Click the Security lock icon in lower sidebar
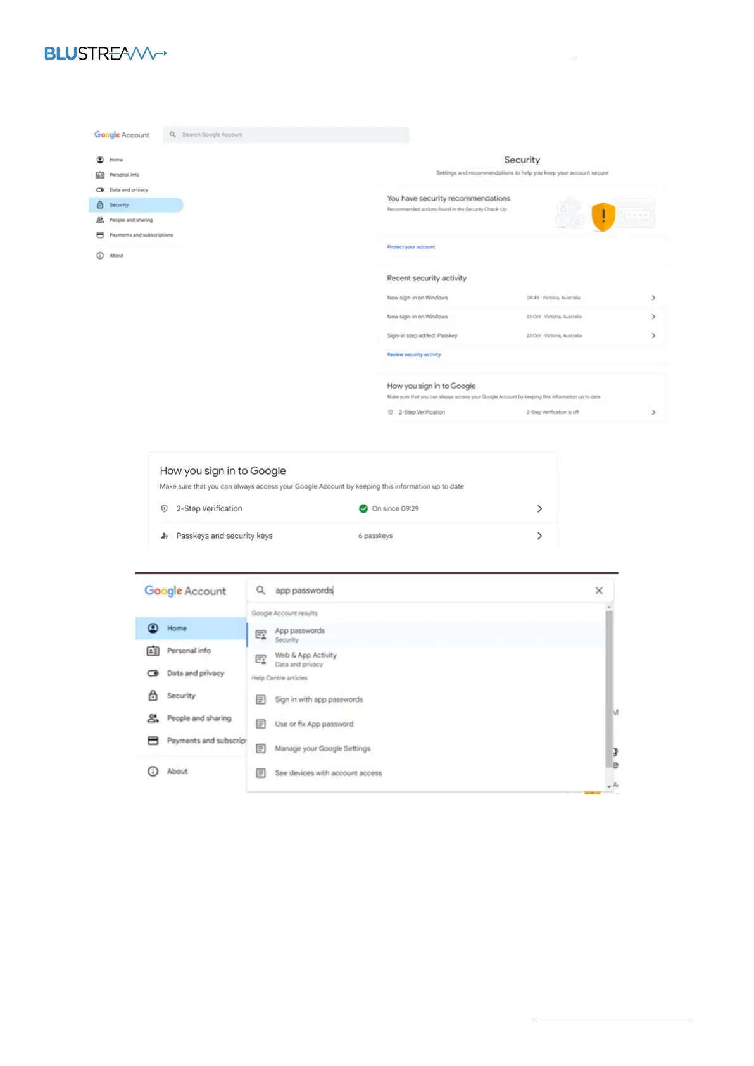Screen dimensions: 754x1066 [153, 696]
